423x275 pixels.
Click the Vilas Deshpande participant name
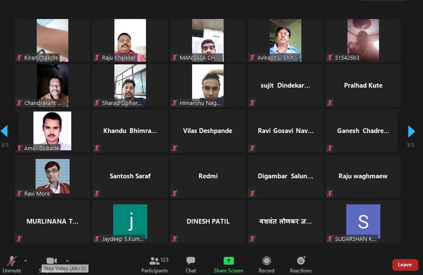coord(208,131)
